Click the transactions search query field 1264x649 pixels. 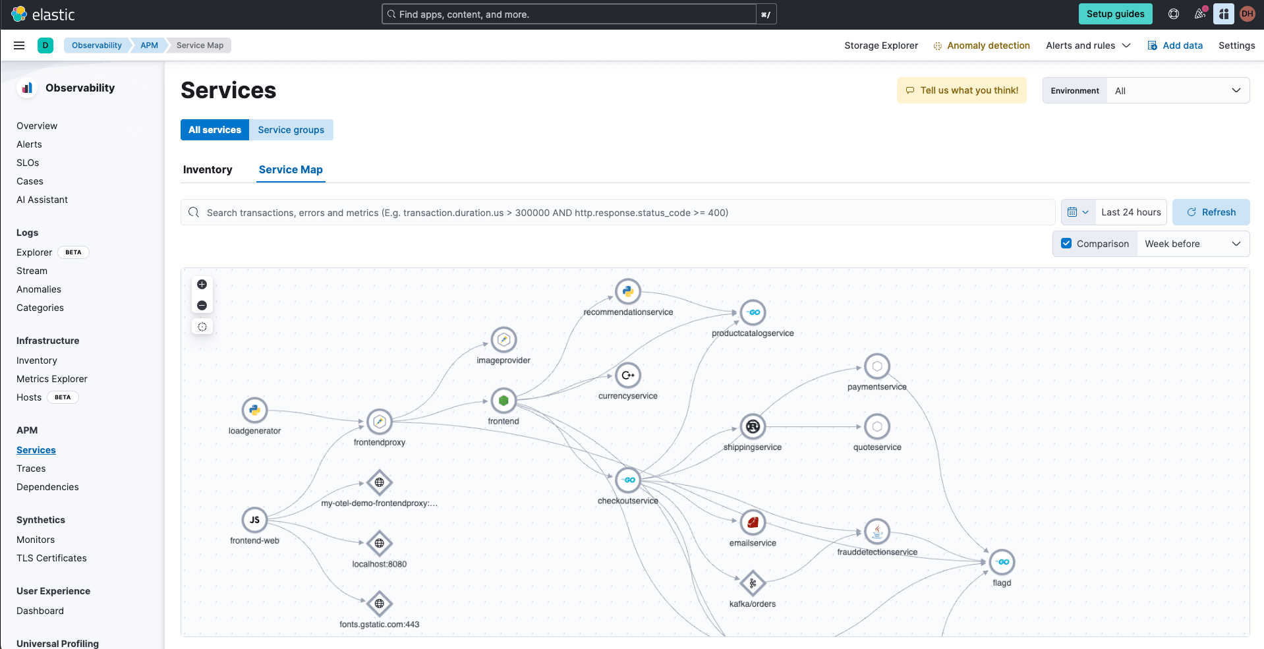click(x=619, y=213)
